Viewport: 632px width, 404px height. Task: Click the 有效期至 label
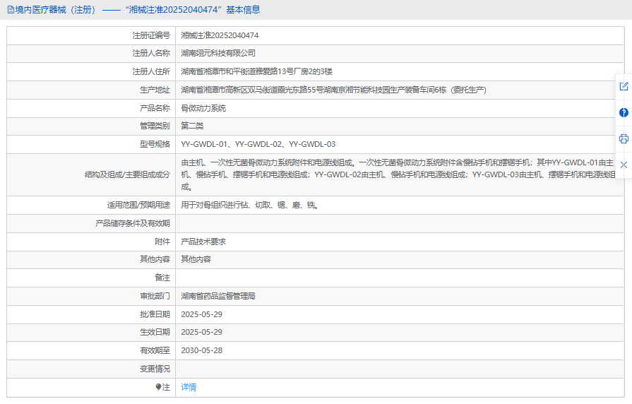[x=155, y=350]
